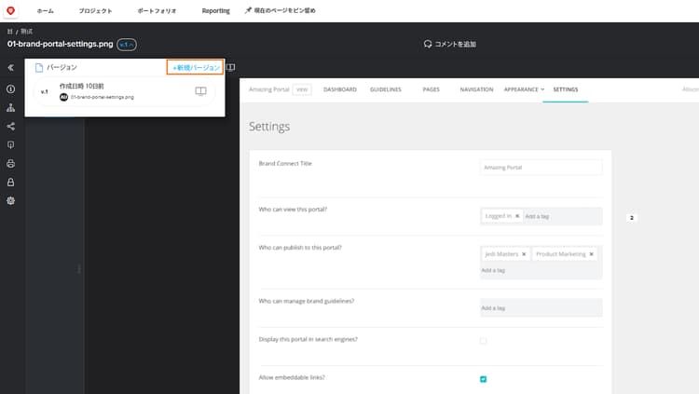
Task: Open the ポートフォリオ menu
Action: [157, 10]
